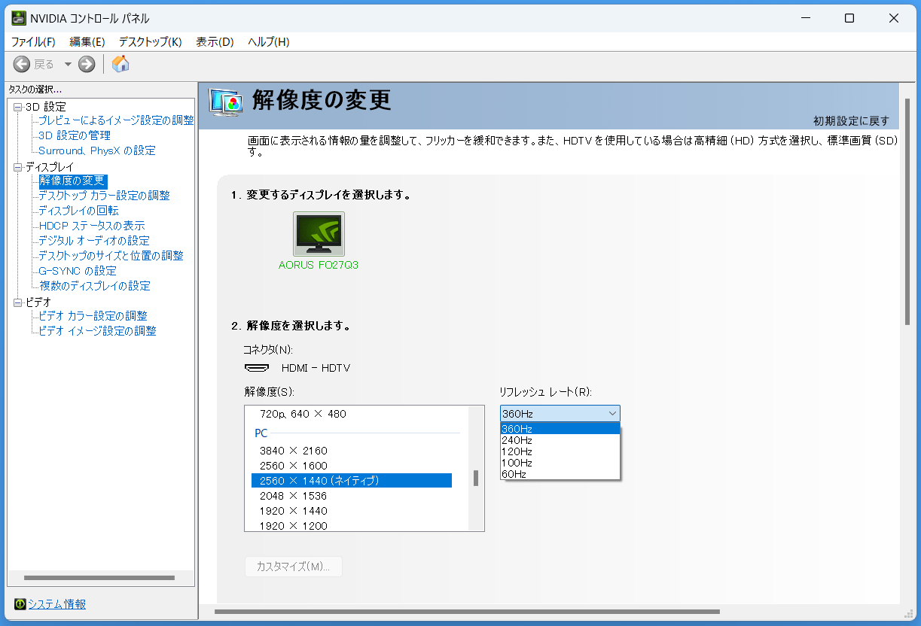Viewport: 921px width, 626px height.
Task: Select 2560 × 1440 (ネイティブ) resolution
Action: [x=352, y=481]
